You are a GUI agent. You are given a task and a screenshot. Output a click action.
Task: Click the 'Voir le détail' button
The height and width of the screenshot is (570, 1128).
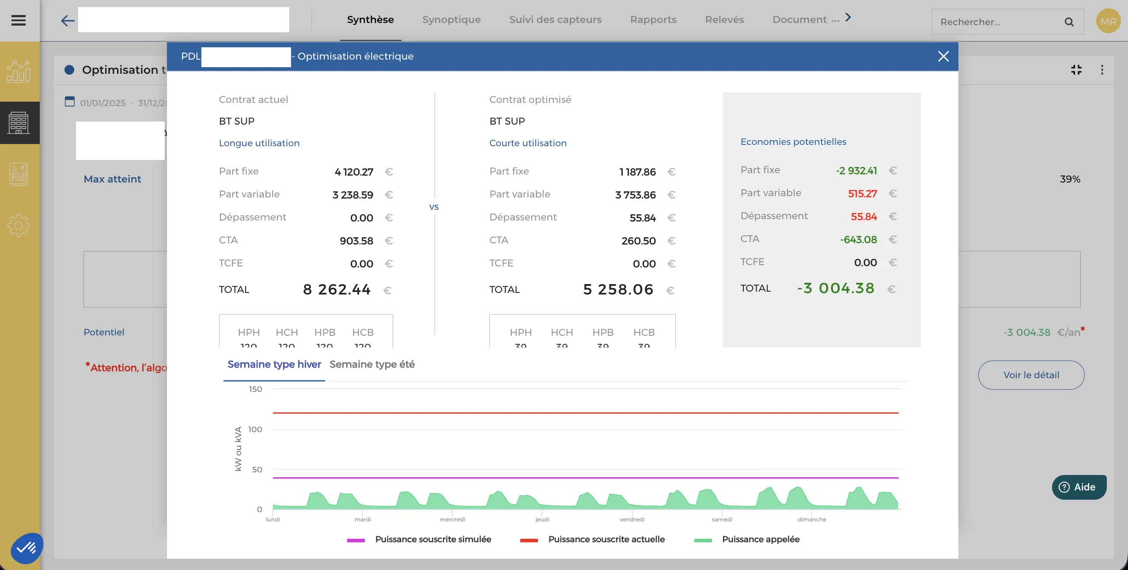1031,375
